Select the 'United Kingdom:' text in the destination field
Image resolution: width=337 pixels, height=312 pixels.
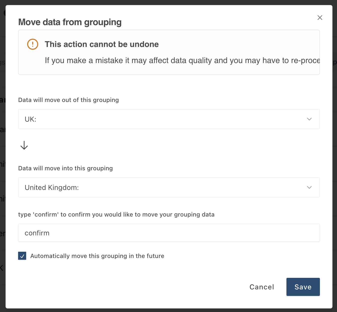tap(52, 188)
